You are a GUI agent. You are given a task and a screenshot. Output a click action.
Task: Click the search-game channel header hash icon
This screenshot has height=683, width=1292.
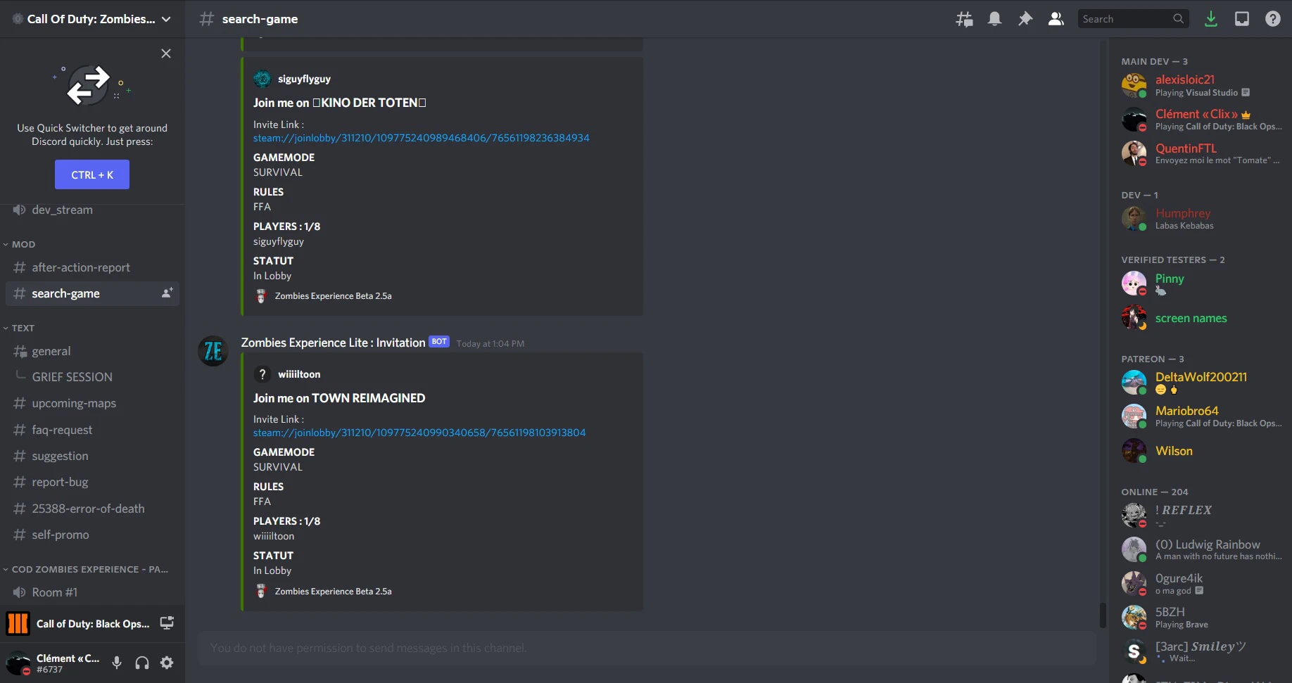point(206,19)
